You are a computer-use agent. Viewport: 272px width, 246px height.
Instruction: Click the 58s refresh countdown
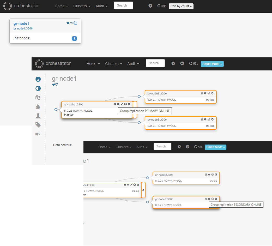pos(194,64)
